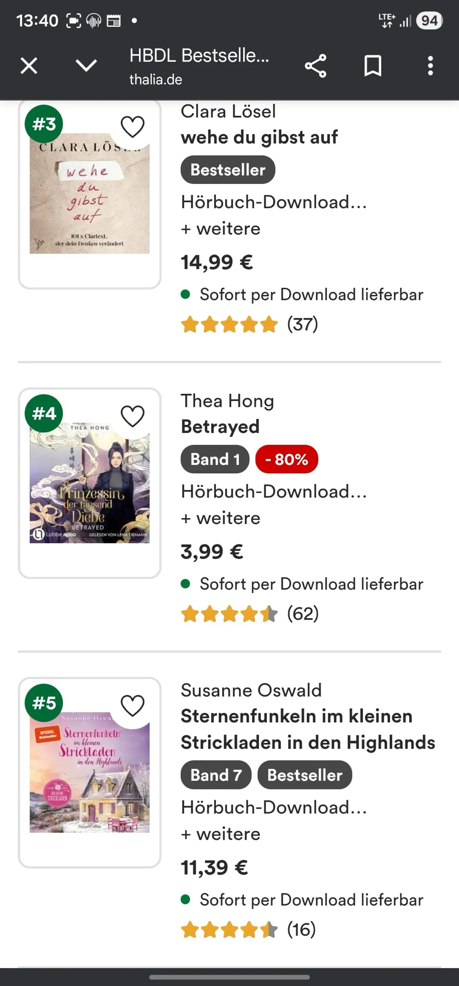This screenshot has width=459, height=986.
Task: Open the 'wehe du gibst auf' title link
Action: coord(259,137)
